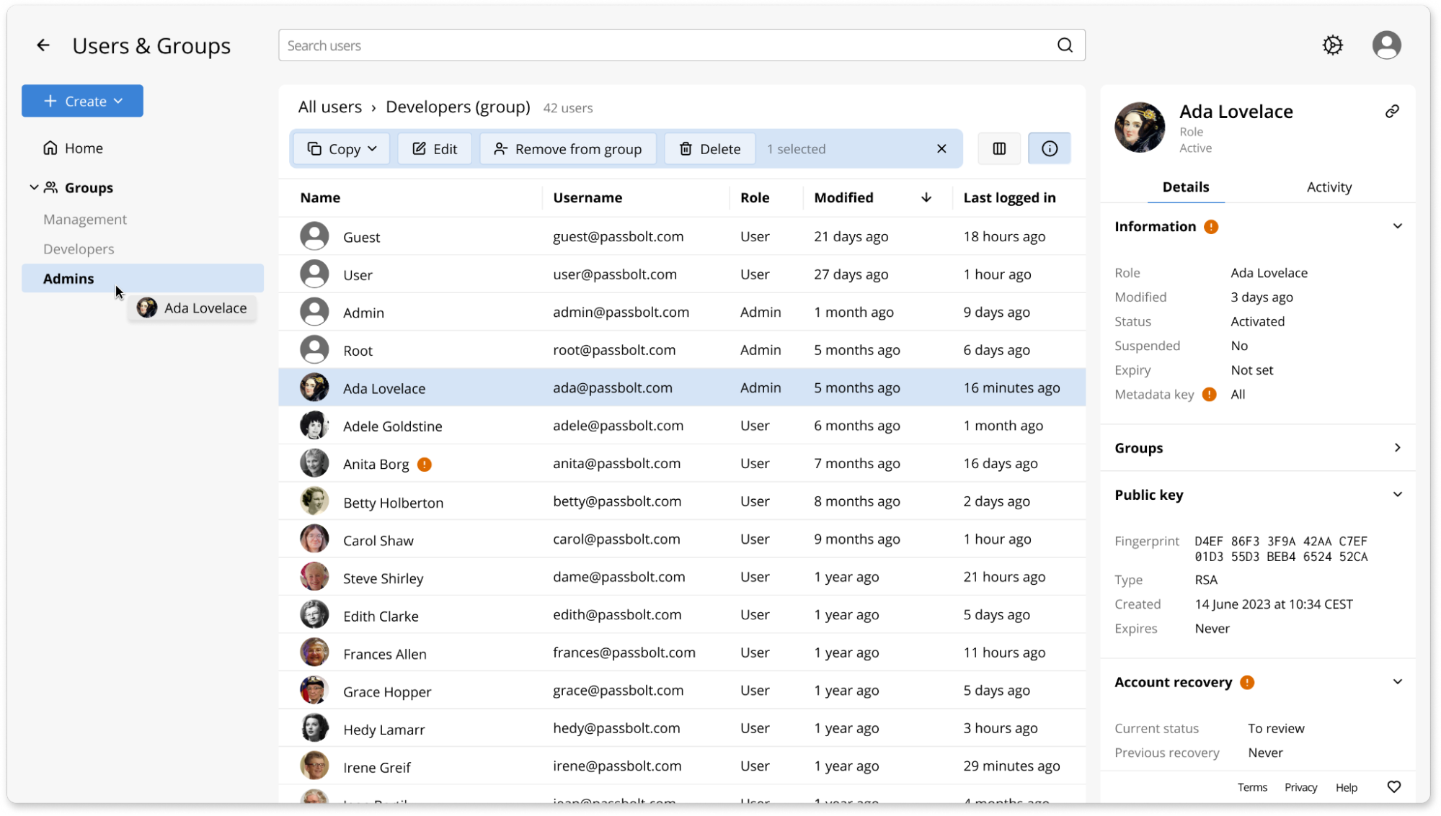Clear selection with the X button
The height and width of the screenshot is (816, 1441).
coord(941,149)
